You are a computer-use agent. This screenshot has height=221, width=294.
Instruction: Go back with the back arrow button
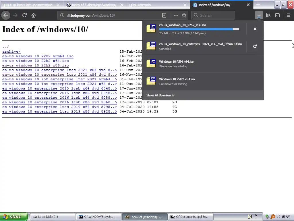click(x=6, y=15)
